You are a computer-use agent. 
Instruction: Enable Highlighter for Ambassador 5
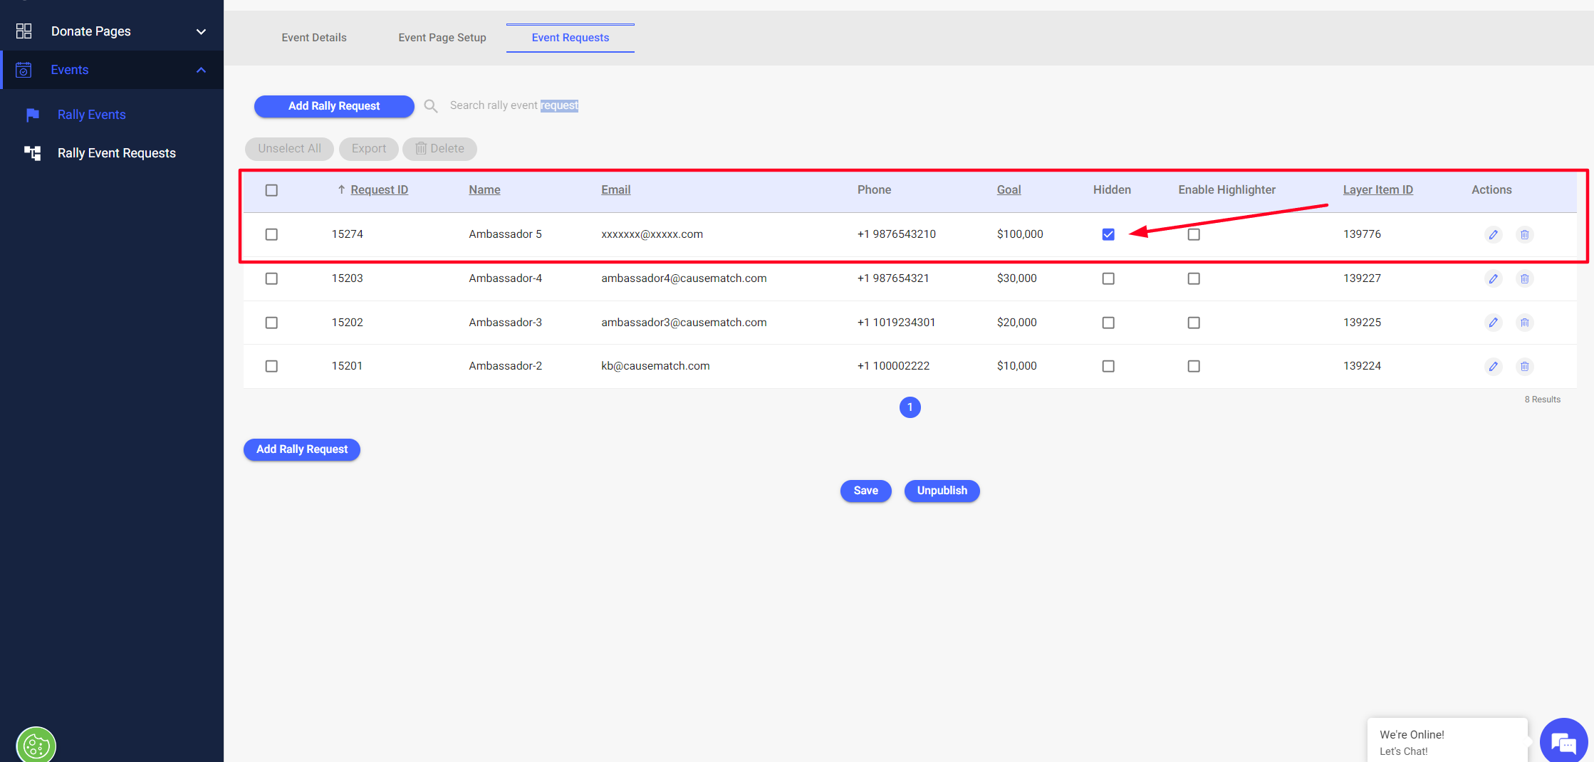(1194, 234)
